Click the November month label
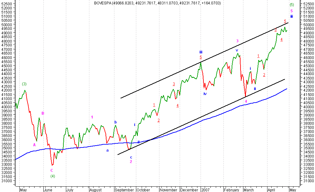The width and height of the screenshot is (315, 192). (x=169, y=190)
